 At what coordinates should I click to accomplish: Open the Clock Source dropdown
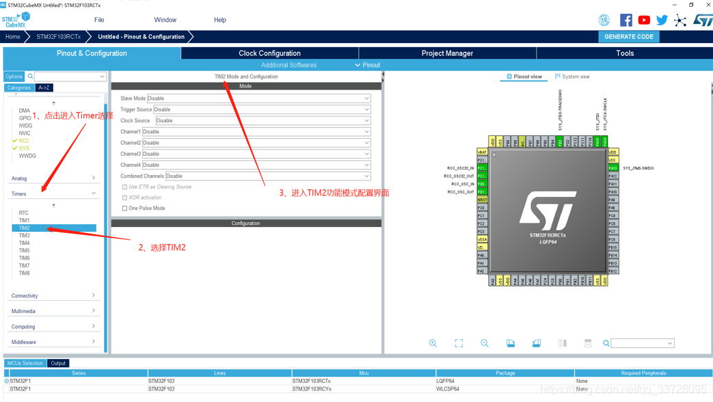click(x=263, y=120)
